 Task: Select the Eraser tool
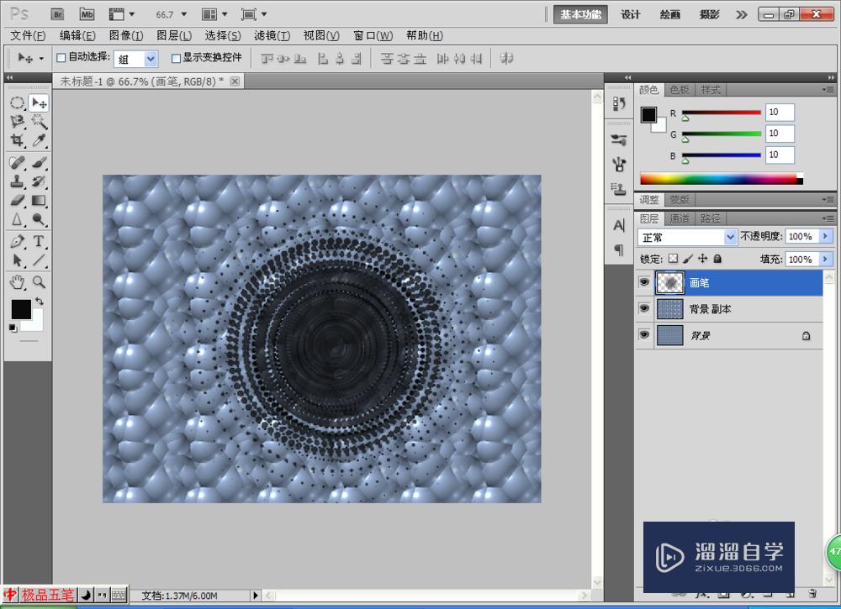coord(17,201)
